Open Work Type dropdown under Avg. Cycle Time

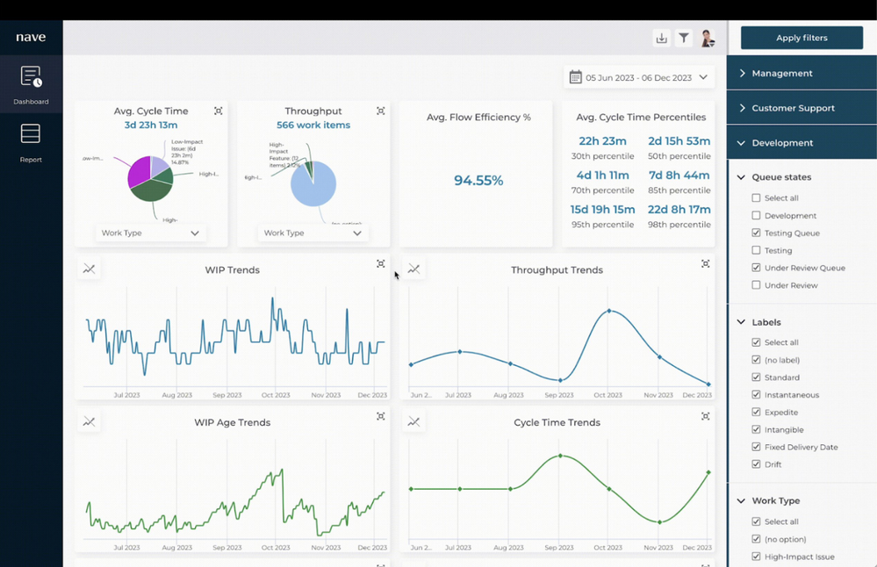pos(150,233)
